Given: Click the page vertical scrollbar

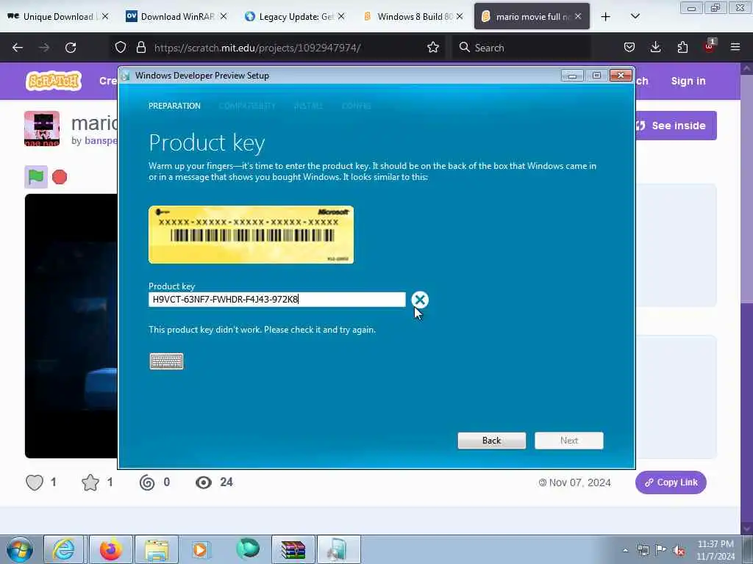Looking at the screenshot, I should 747,297.
